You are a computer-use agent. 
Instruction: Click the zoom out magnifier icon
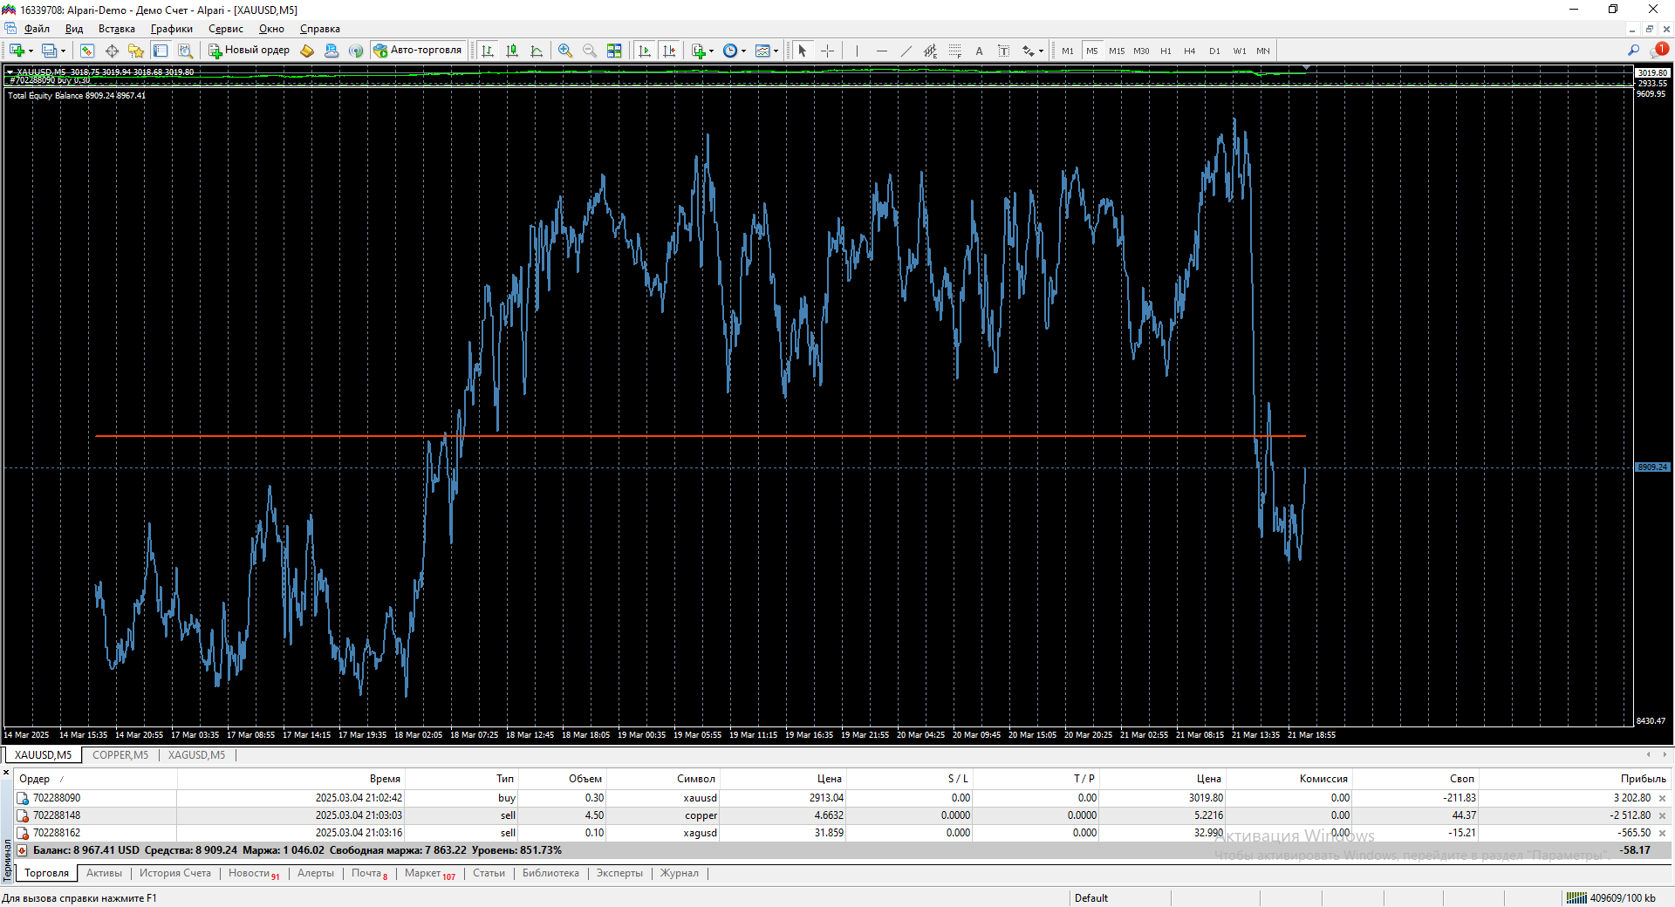pos(590,51)
